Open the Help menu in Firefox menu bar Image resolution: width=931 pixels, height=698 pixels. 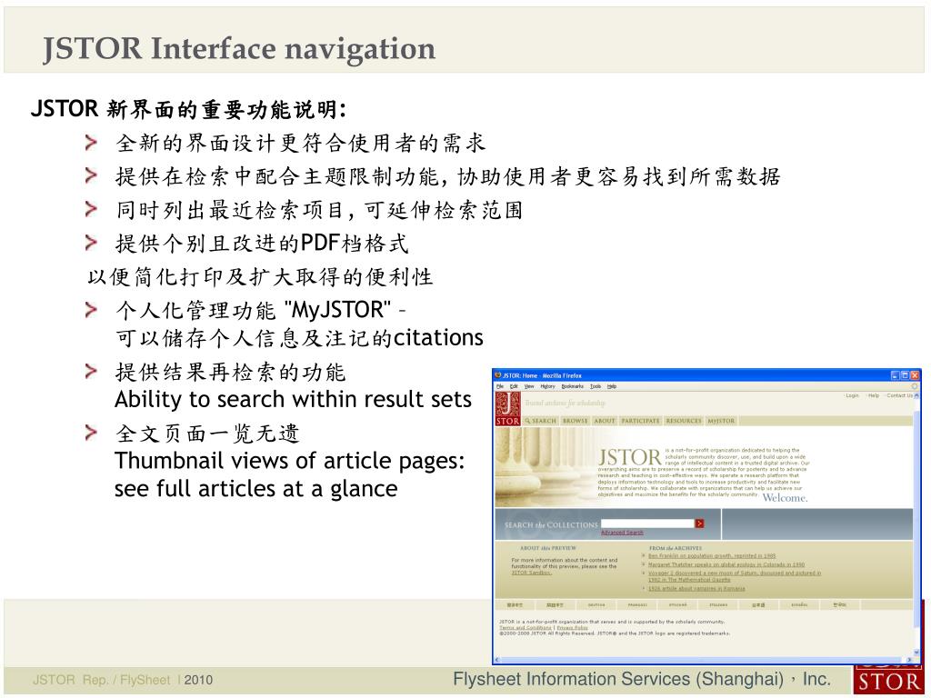(x=612, y=386)
